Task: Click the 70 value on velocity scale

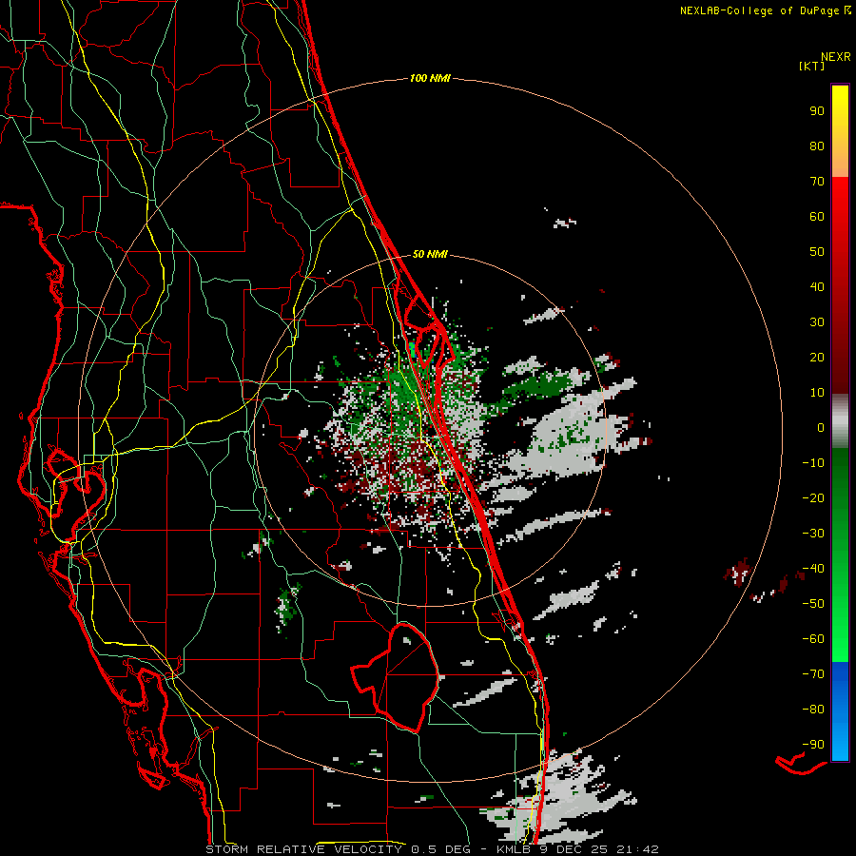Action: pyautogui.click(x=817, y=181)
